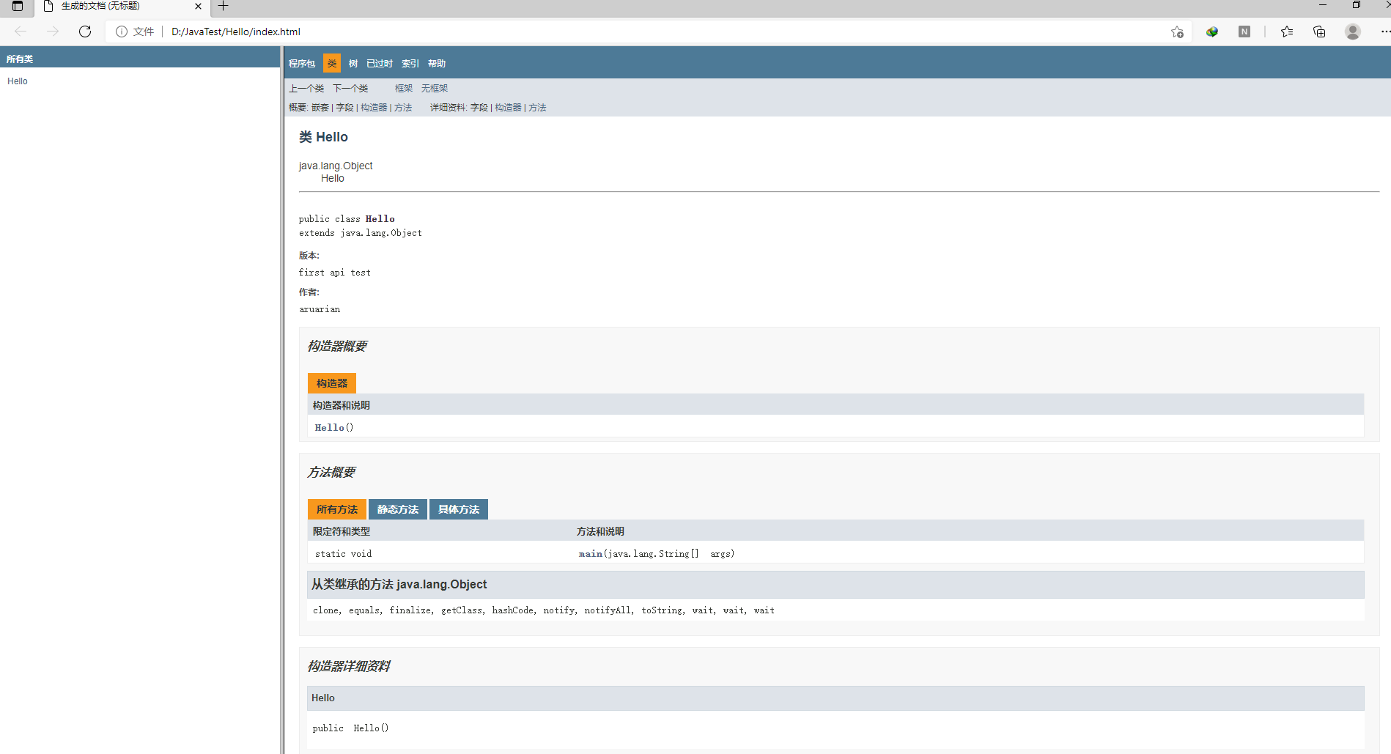Open the 程序包 navigation item
Image resolution: width=1391 pixels, height=754 pixels.
(302, 64)
